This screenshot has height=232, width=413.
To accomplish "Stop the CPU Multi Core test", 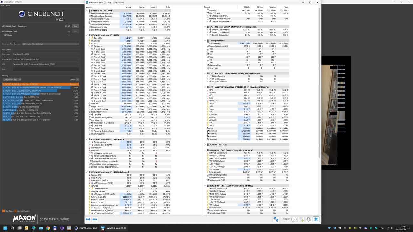I will pos(76,26).
